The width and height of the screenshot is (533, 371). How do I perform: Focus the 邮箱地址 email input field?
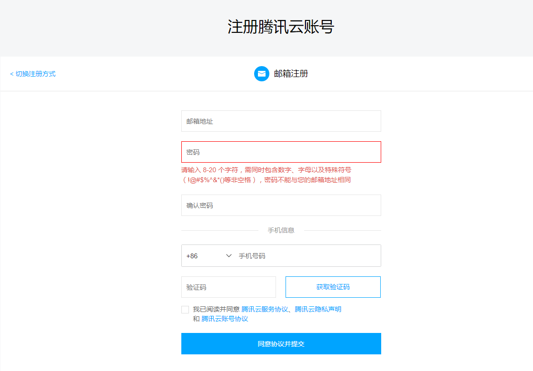point(281,121)
